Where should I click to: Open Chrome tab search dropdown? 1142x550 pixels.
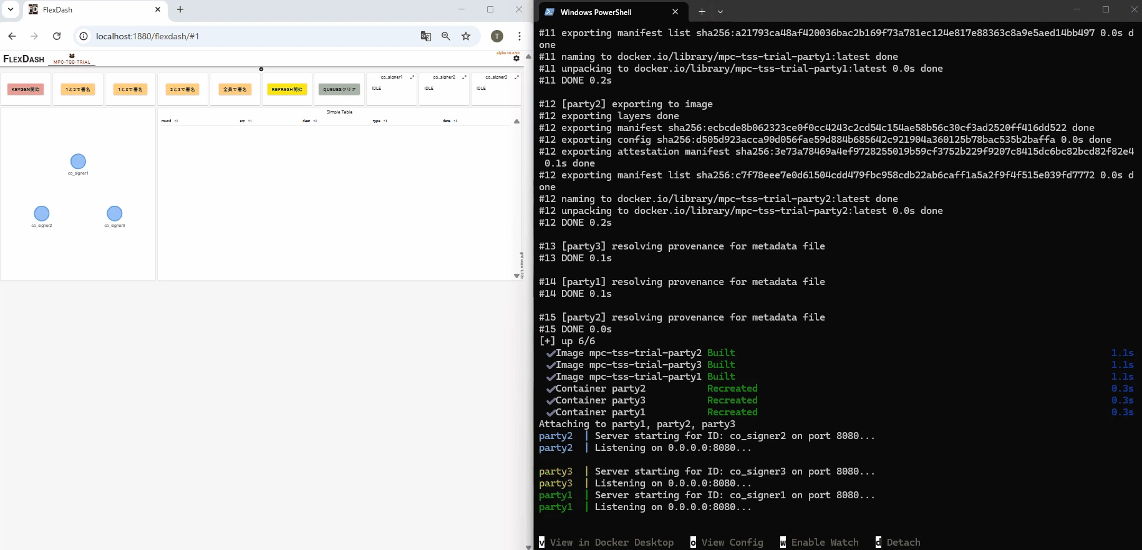[x=11, y=9]
